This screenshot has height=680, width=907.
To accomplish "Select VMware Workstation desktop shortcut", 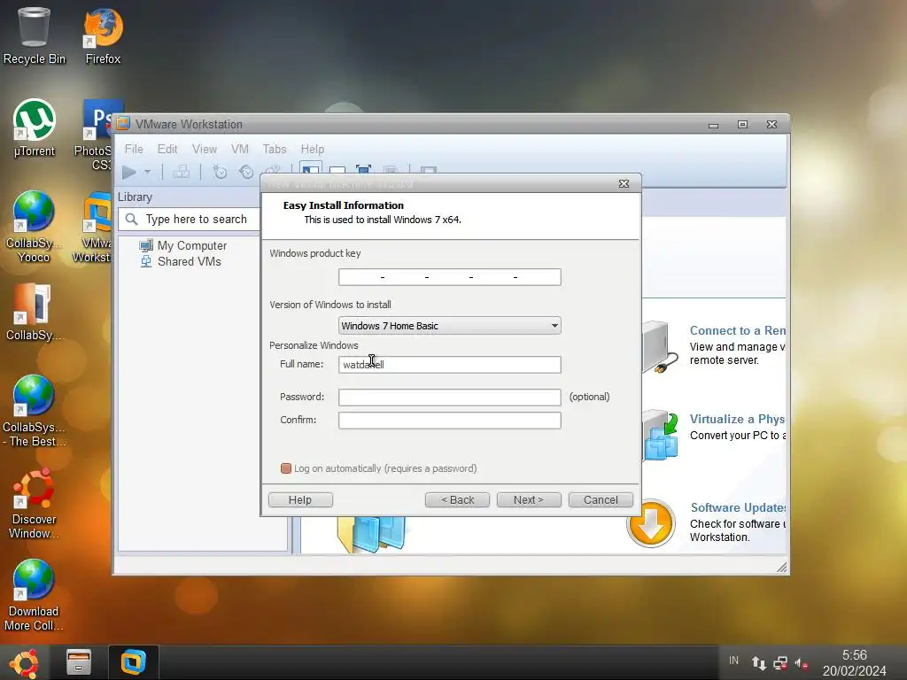I will point(92,228).
